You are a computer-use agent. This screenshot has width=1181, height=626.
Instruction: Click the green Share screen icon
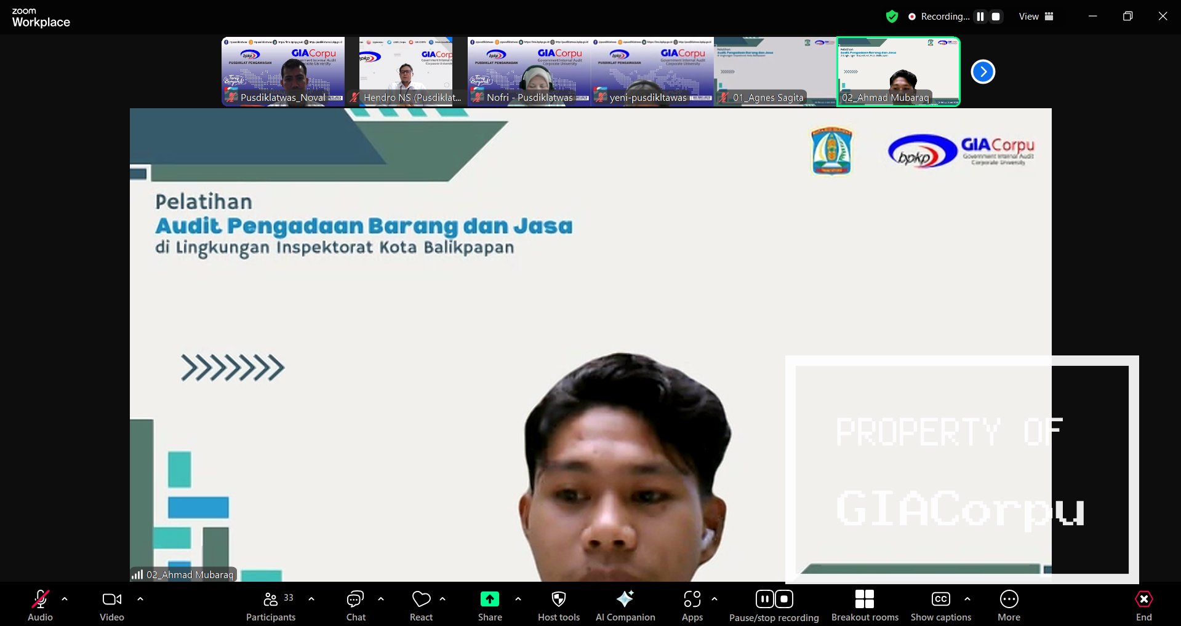click(x=490, y=599)
